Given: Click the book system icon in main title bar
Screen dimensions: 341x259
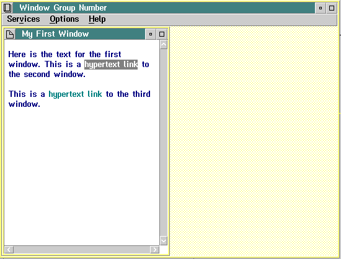Looking at the screenshot, I should tap(8, 8).
